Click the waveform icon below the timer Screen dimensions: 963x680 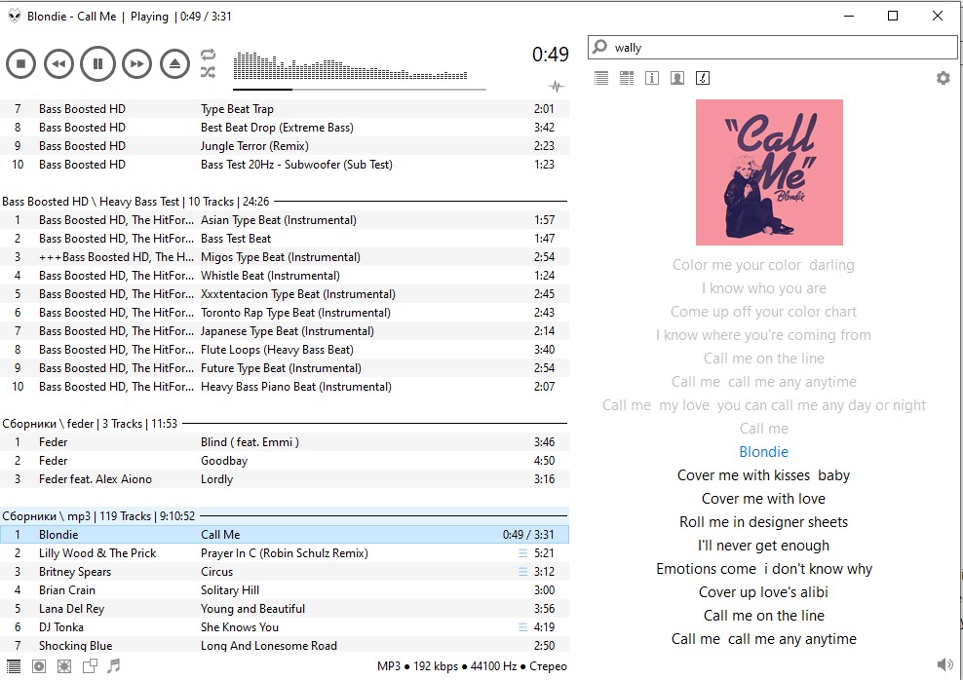tap(557, 86)
